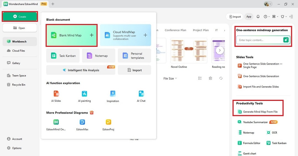Open the Formula Editor
Image resolution: width=298 pixels, height=156 pixels.
click(249, 143)
